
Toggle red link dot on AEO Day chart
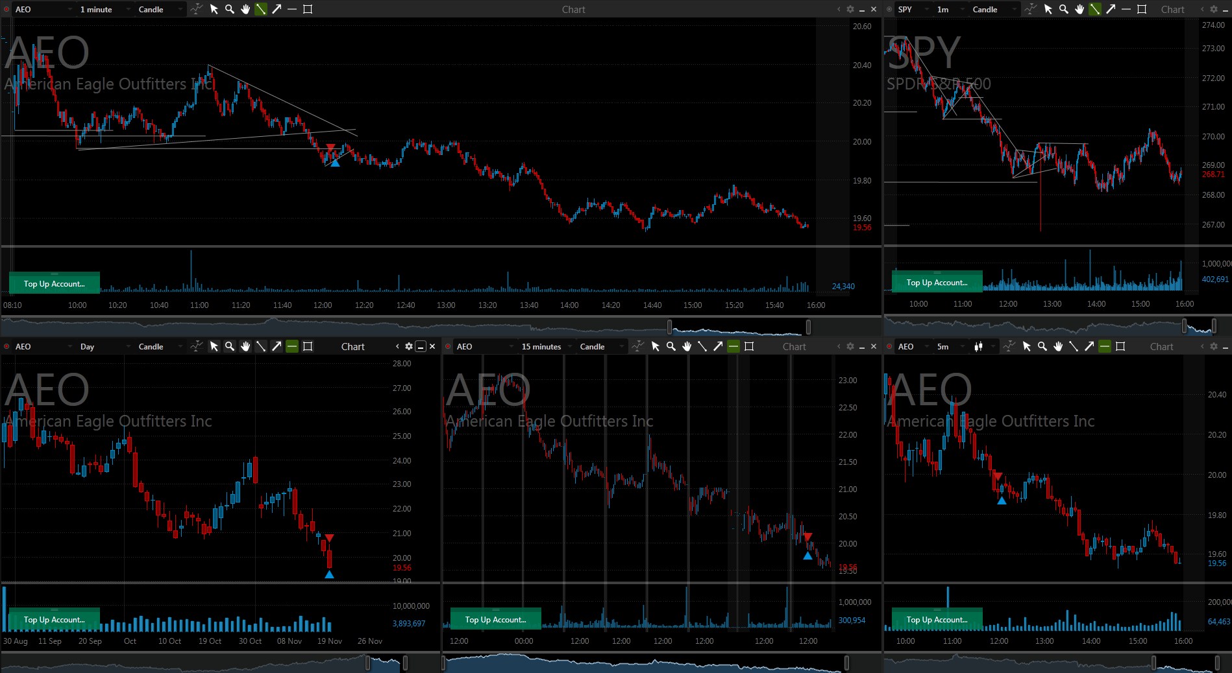tap(7, 347)
